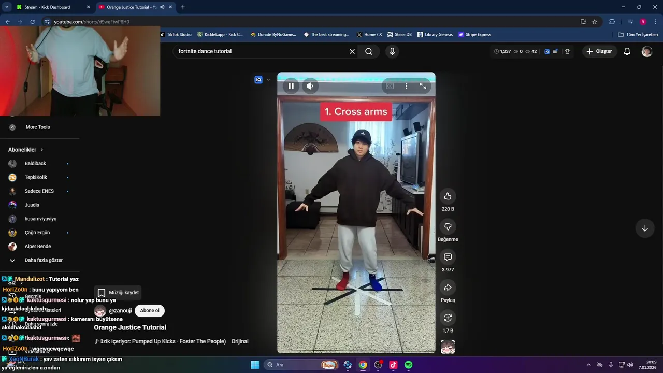Pause the Orange Justice short video

(x=291, y=86)
